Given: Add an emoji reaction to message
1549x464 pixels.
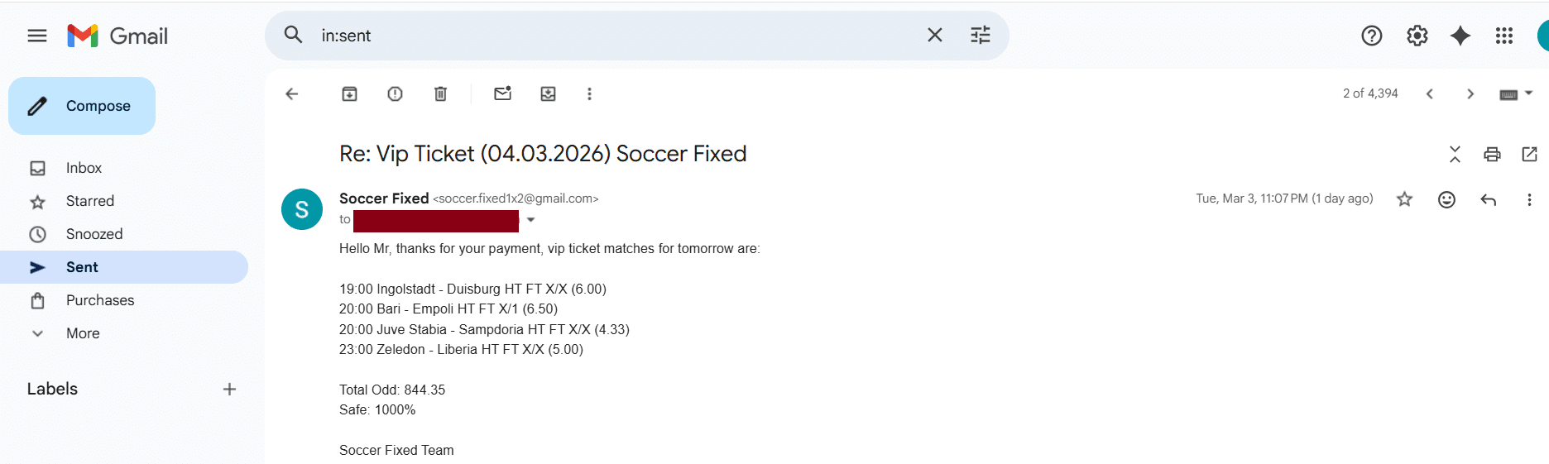Looking at the screenshot, I should click(1446, 199).
